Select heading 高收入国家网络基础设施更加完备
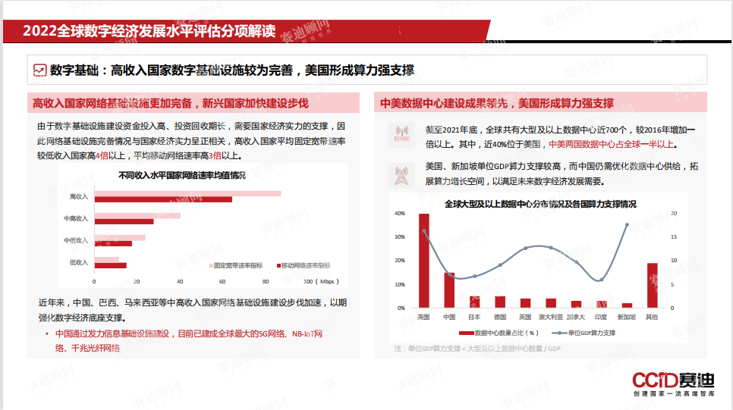The width and height of the screenshot is (733, 410). 112,103
